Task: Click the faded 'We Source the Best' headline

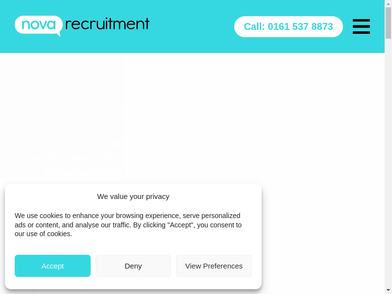Action: click(x=121, y=112)
